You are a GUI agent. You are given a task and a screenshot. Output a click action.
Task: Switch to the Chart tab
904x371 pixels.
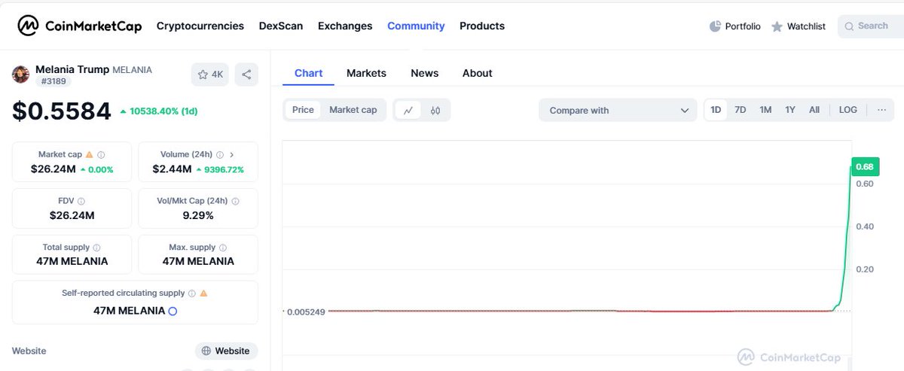(309, 73)
